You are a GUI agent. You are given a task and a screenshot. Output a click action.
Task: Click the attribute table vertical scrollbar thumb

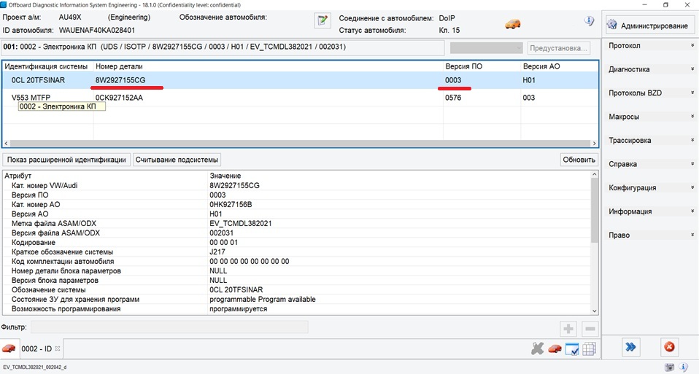pyautogui.click(x=594, y=211)
